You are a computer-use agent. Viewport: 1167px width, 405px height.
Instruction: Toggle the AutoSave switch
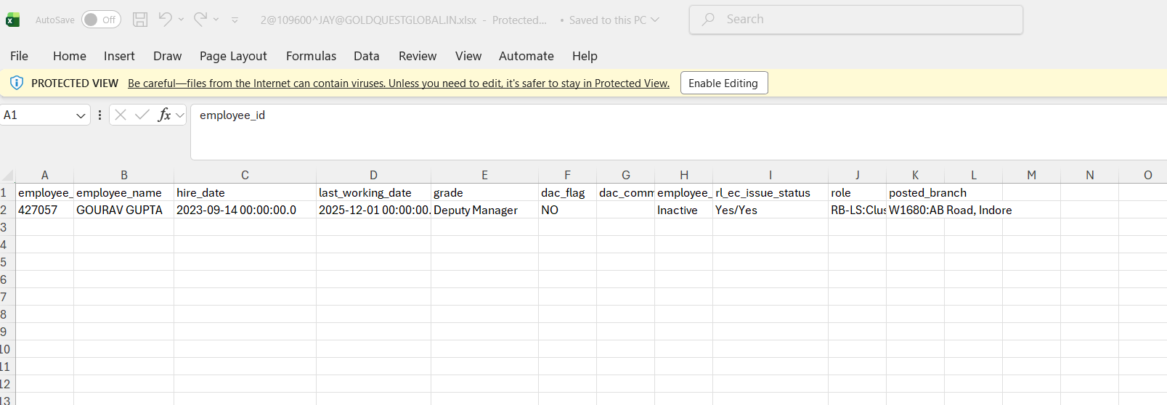pos(100,20)
